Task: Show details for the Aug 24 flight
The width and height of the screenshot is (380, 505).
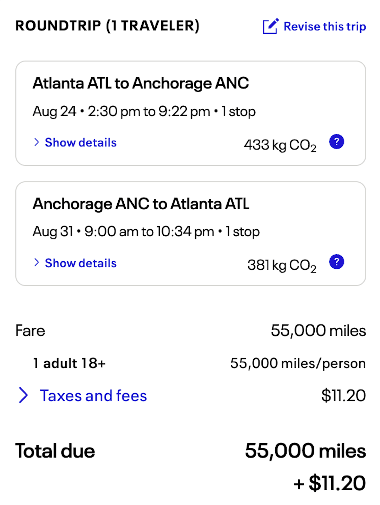Action: (x=80, y=143)
